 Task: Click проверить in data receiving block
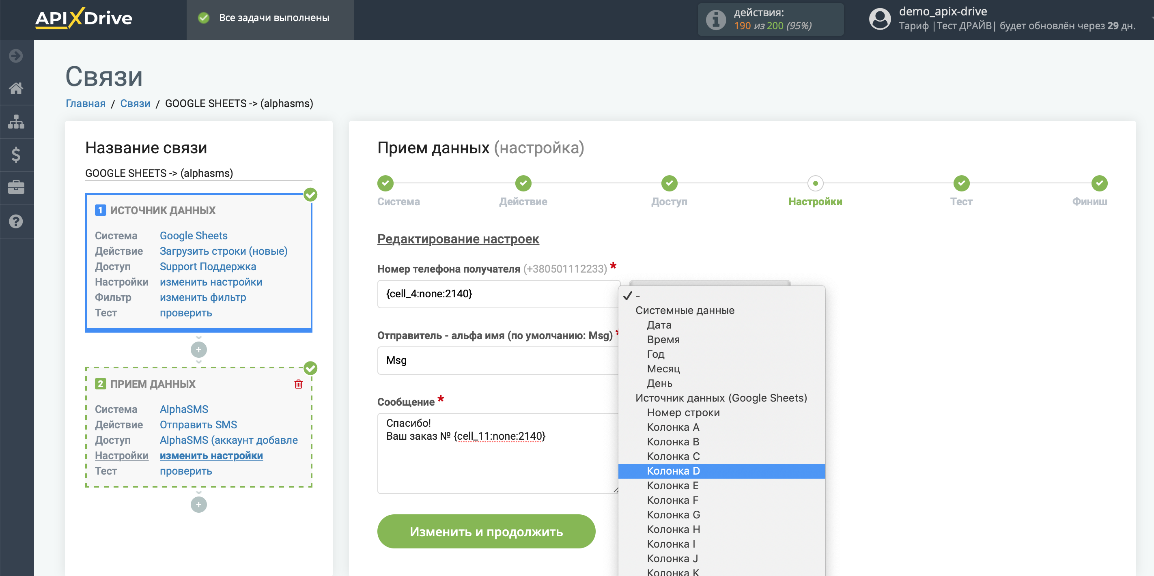point(186,471)
